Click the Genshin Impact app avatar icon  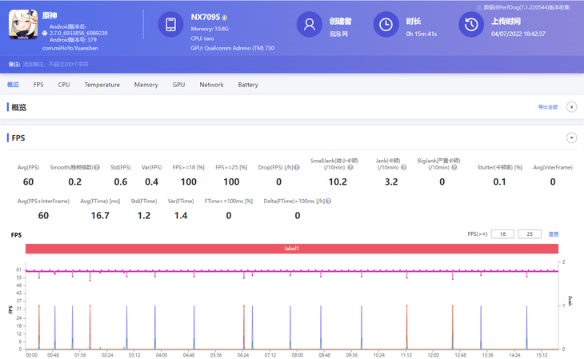click(x=23, y=24)
